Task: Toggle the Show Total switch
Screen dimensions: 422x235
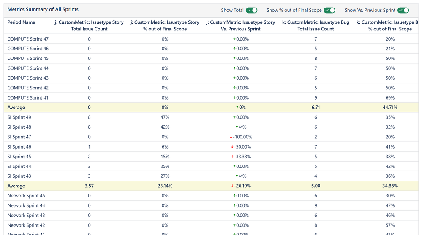Action: click(x=252, y=10)
